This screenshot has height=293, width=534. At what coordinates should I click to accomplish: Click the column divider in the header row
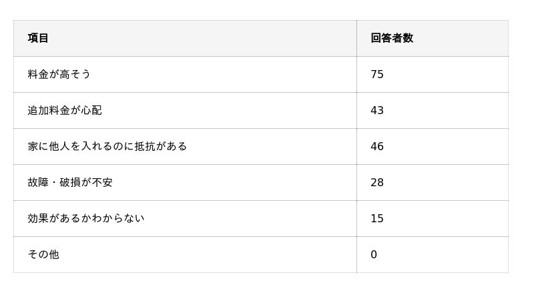pos(356,38)
